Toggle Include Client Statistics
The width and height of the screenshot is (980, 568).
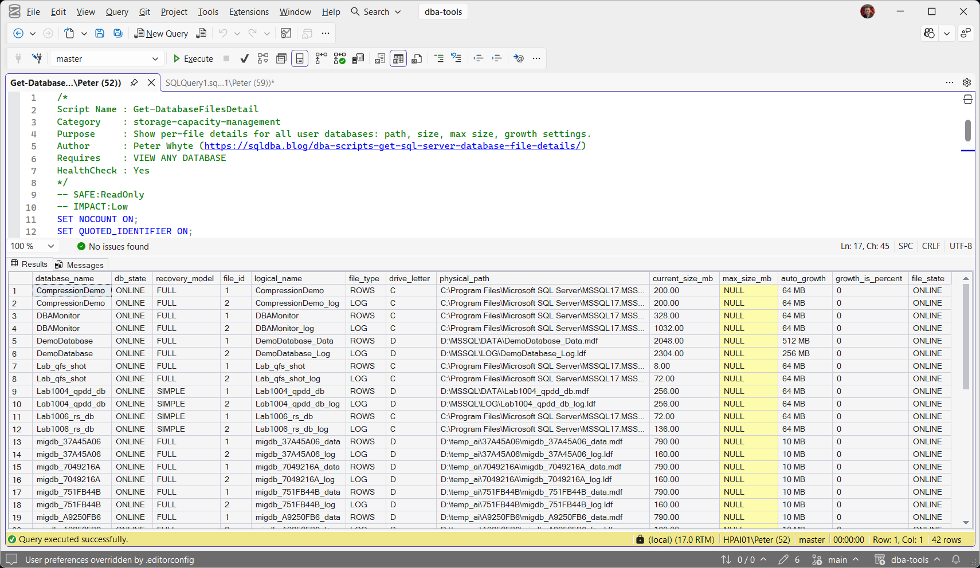tap(358, 58)
